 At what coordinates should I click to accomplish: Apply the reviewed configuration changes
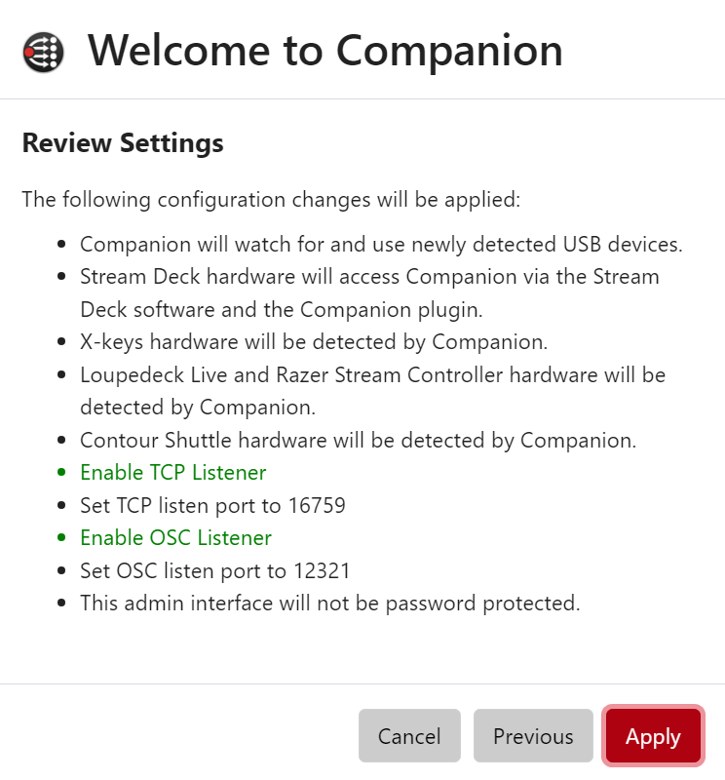[653, 736]
